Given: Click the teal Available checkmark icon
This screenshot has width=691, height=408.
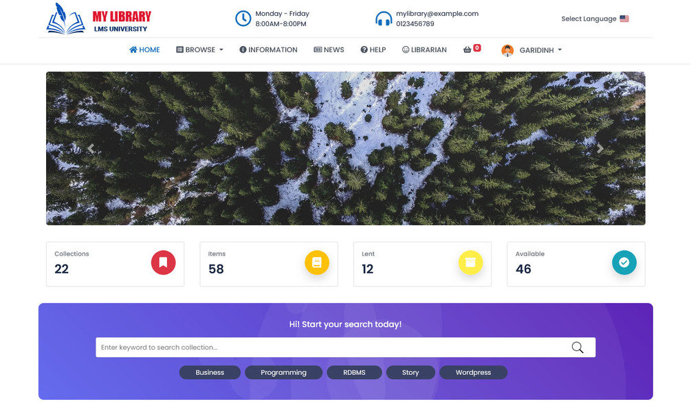Looking at the screenshot, I should (x=624, y=262).
